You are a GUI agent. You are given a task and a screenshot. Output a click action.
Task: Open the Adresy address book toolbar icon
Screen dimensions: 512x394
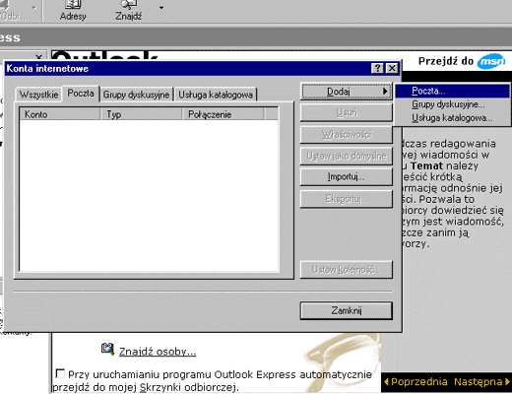(x=73, y=10)
